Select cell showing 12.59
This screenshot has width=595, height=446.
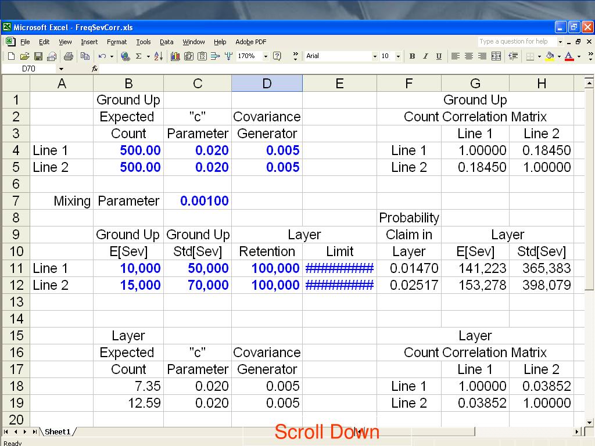point(128,403)
